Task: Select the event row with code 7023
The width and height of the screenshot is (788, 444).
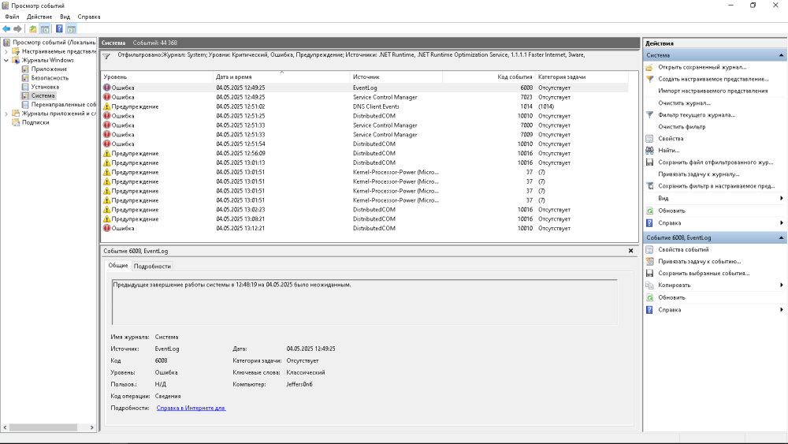Action: [x=365, y=97]
